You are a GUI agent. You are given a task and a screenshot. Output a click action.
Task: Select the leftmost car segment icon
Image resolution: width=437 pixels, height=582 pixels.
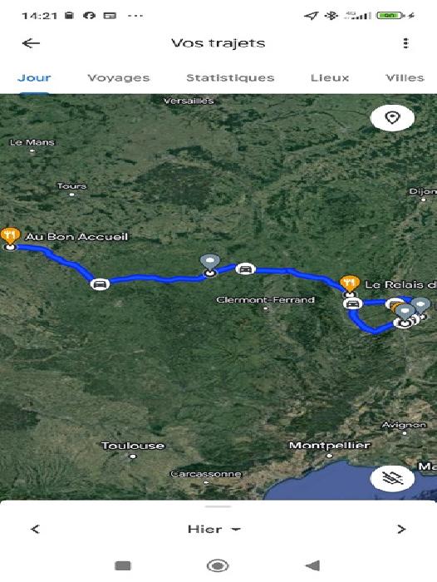pyautogui.click(x=100, y=284)
